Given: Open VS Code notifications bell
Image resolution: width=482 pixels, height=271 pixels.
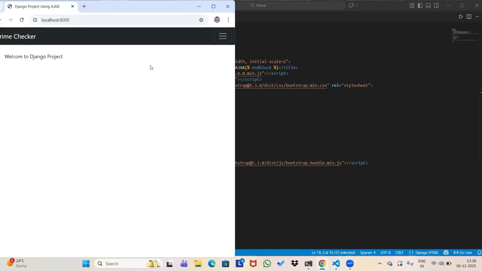Looking at the screenshot, I should point(479,253).
